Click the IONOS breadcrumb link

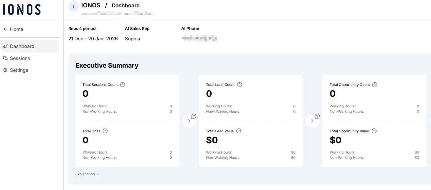(x=91, y=5)
